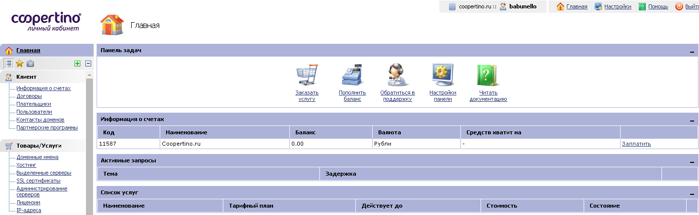Collapse all sidebar sections with minus button
Screen dimensions: 699x215
pos(88,63)
